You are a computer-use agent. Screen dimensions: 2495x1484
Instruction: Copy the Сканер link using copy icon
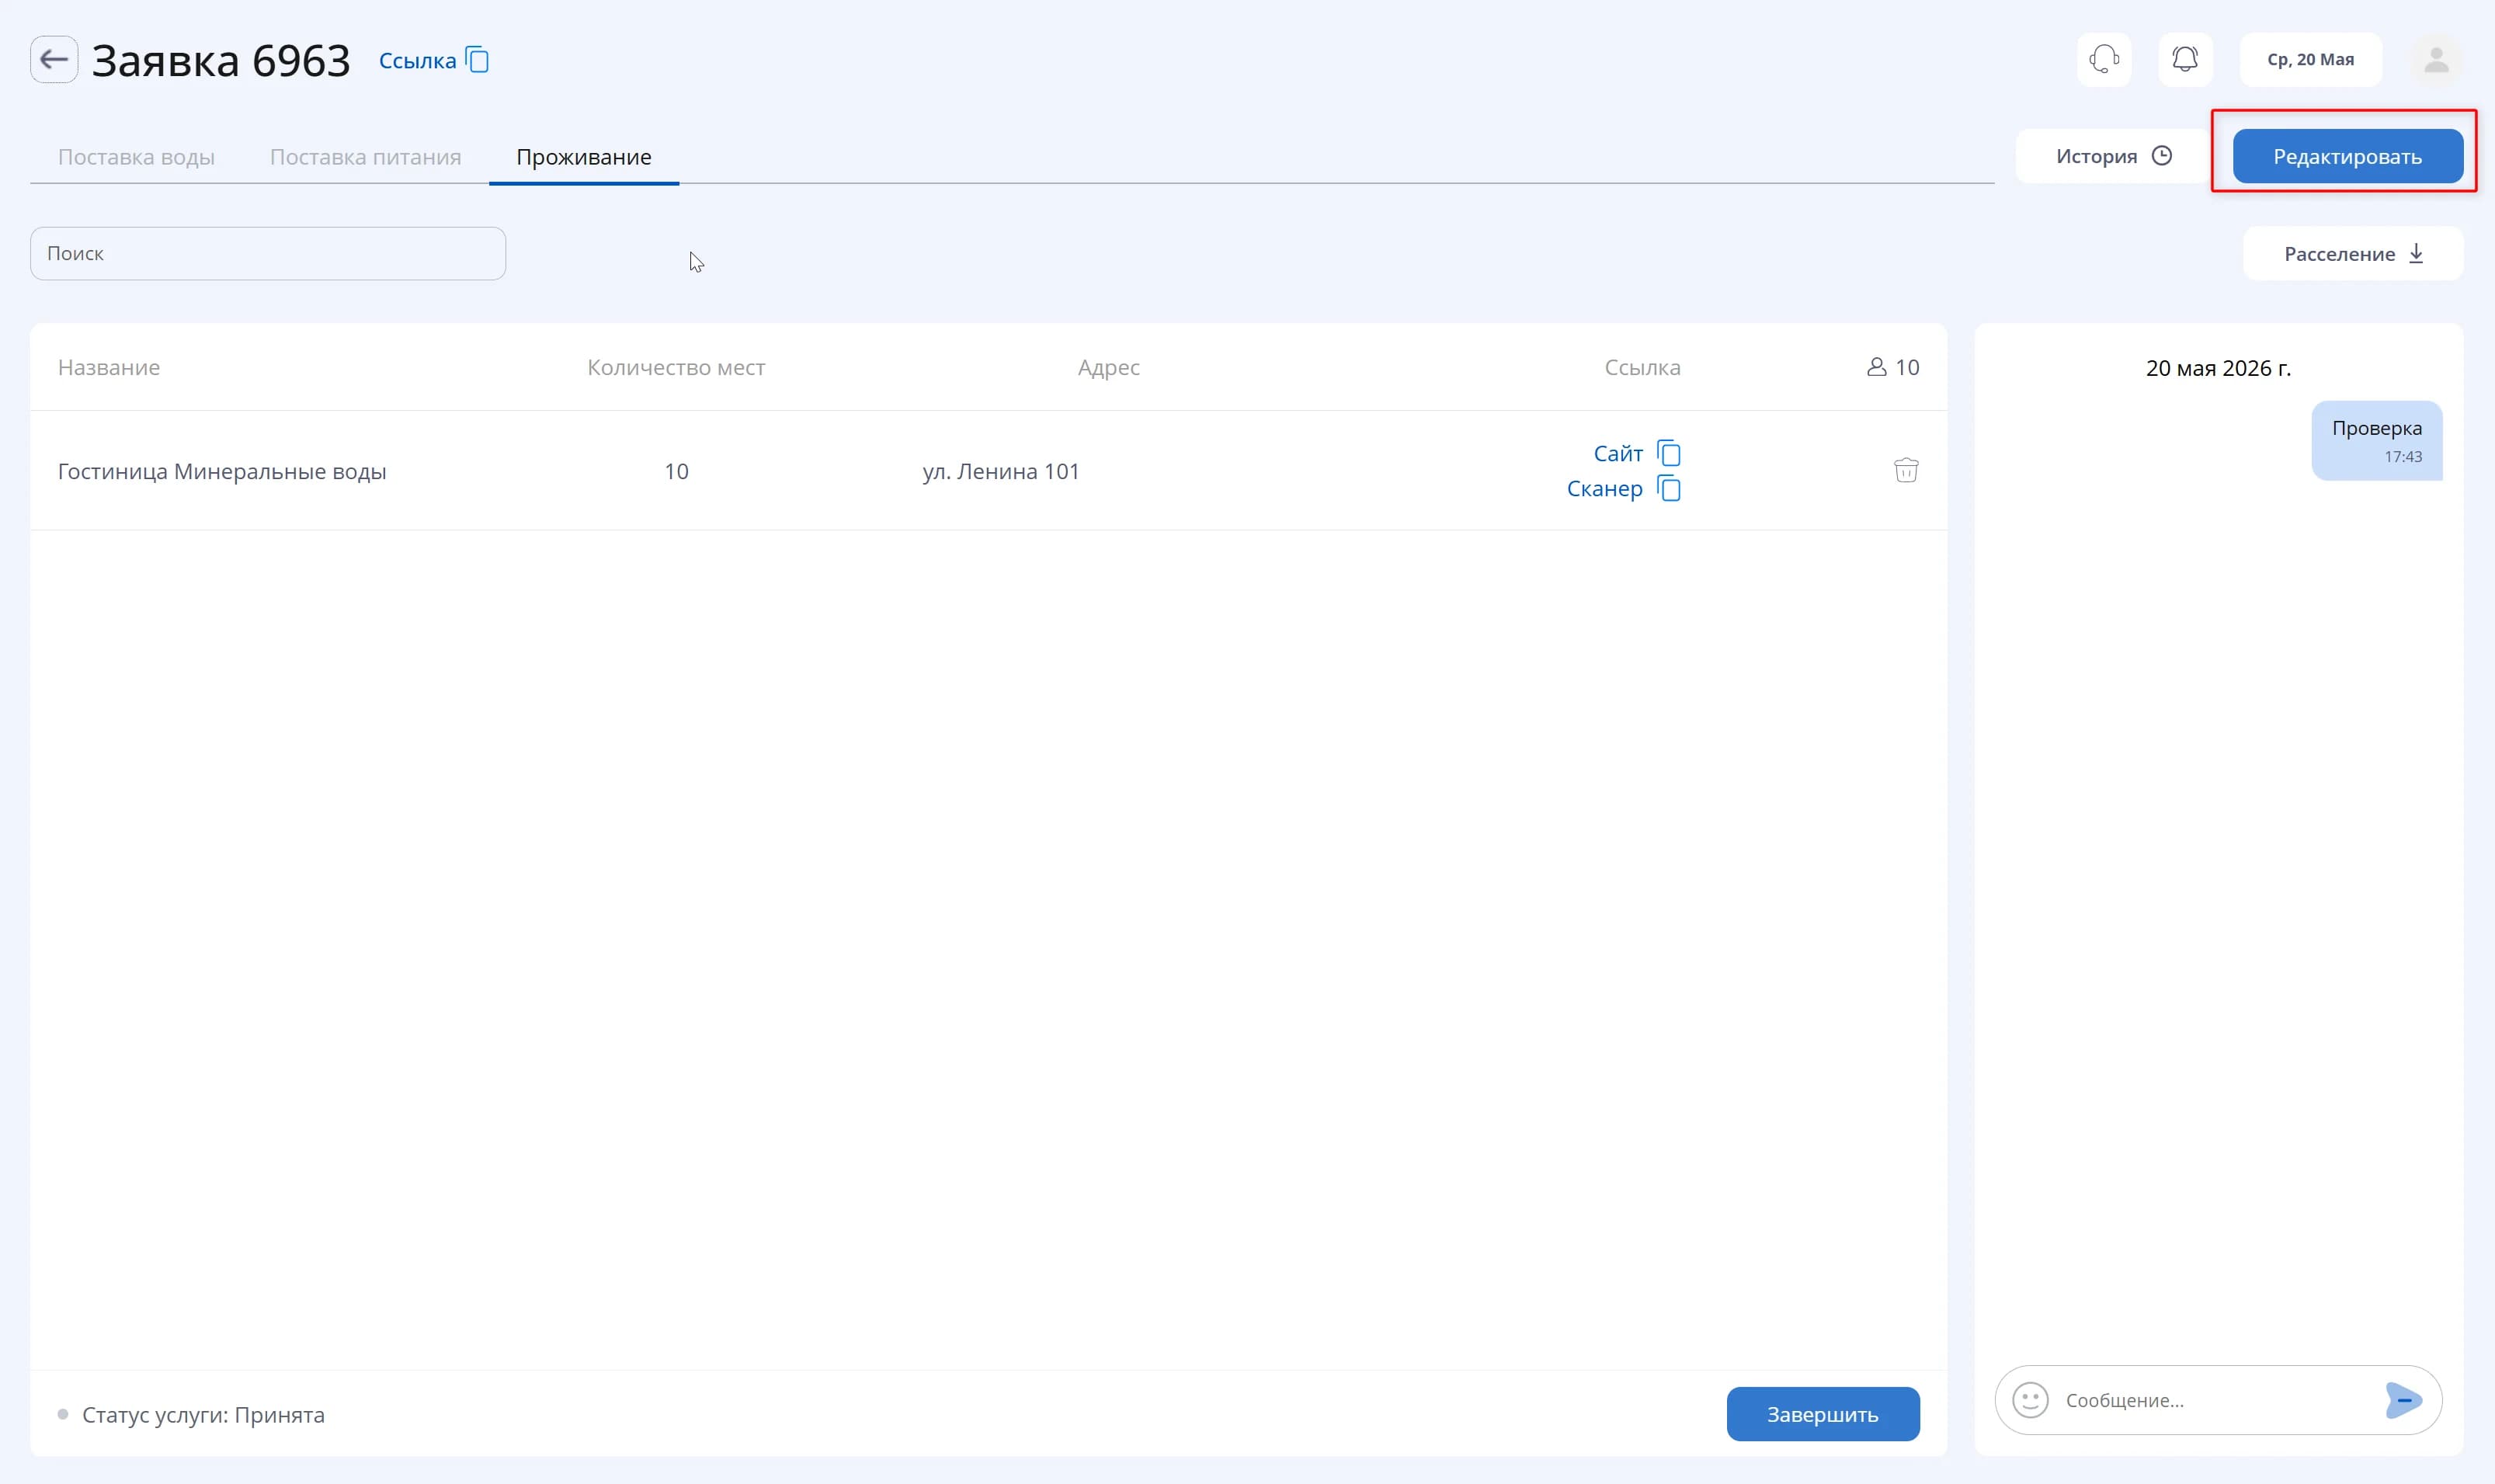(1669, 488)
